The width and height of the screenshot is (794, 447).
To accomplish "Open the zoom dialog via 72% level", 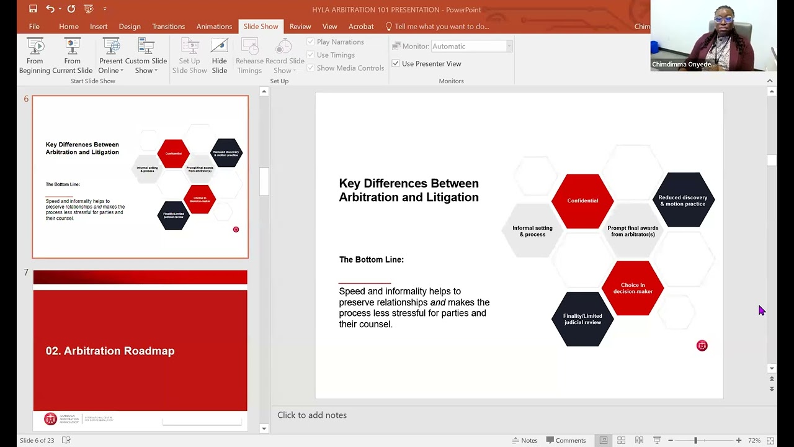I will (754, 440).
